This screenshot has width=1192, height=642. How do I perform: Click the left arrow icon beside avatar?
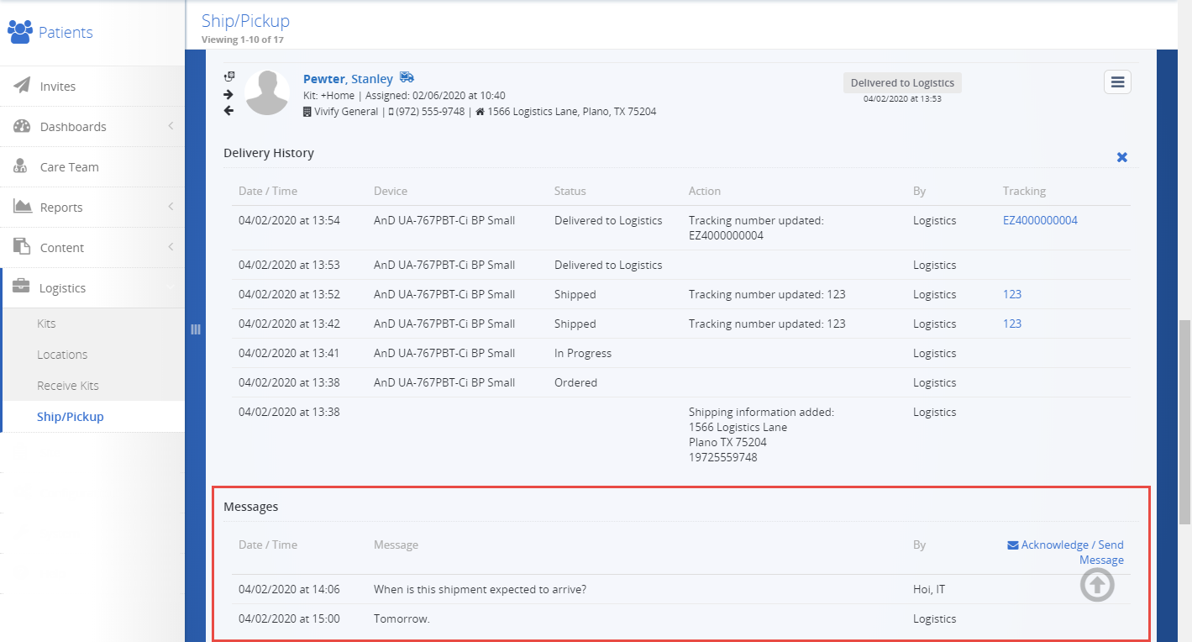pos(228,111)
